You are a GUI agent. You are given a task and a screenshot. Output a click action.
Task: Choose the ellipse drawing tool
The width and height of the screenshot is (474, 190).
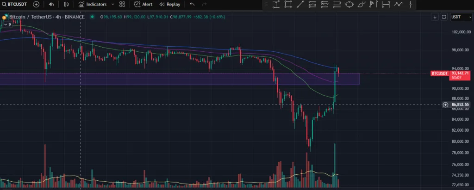(349, 5)
